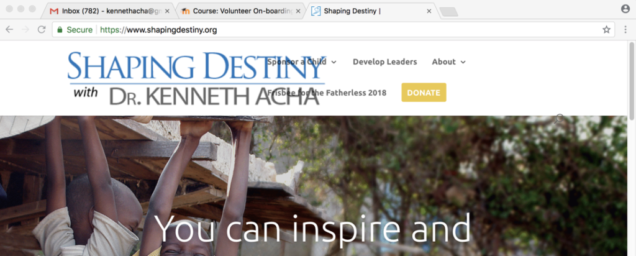This screenshot has width=636, height=256.
Task: Close the Volunteer On-boarding course tab
Action: coord(298,11)
